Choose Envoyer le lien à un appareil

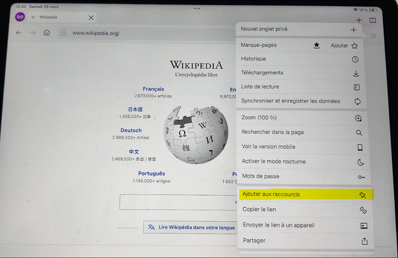coord(306,225)
